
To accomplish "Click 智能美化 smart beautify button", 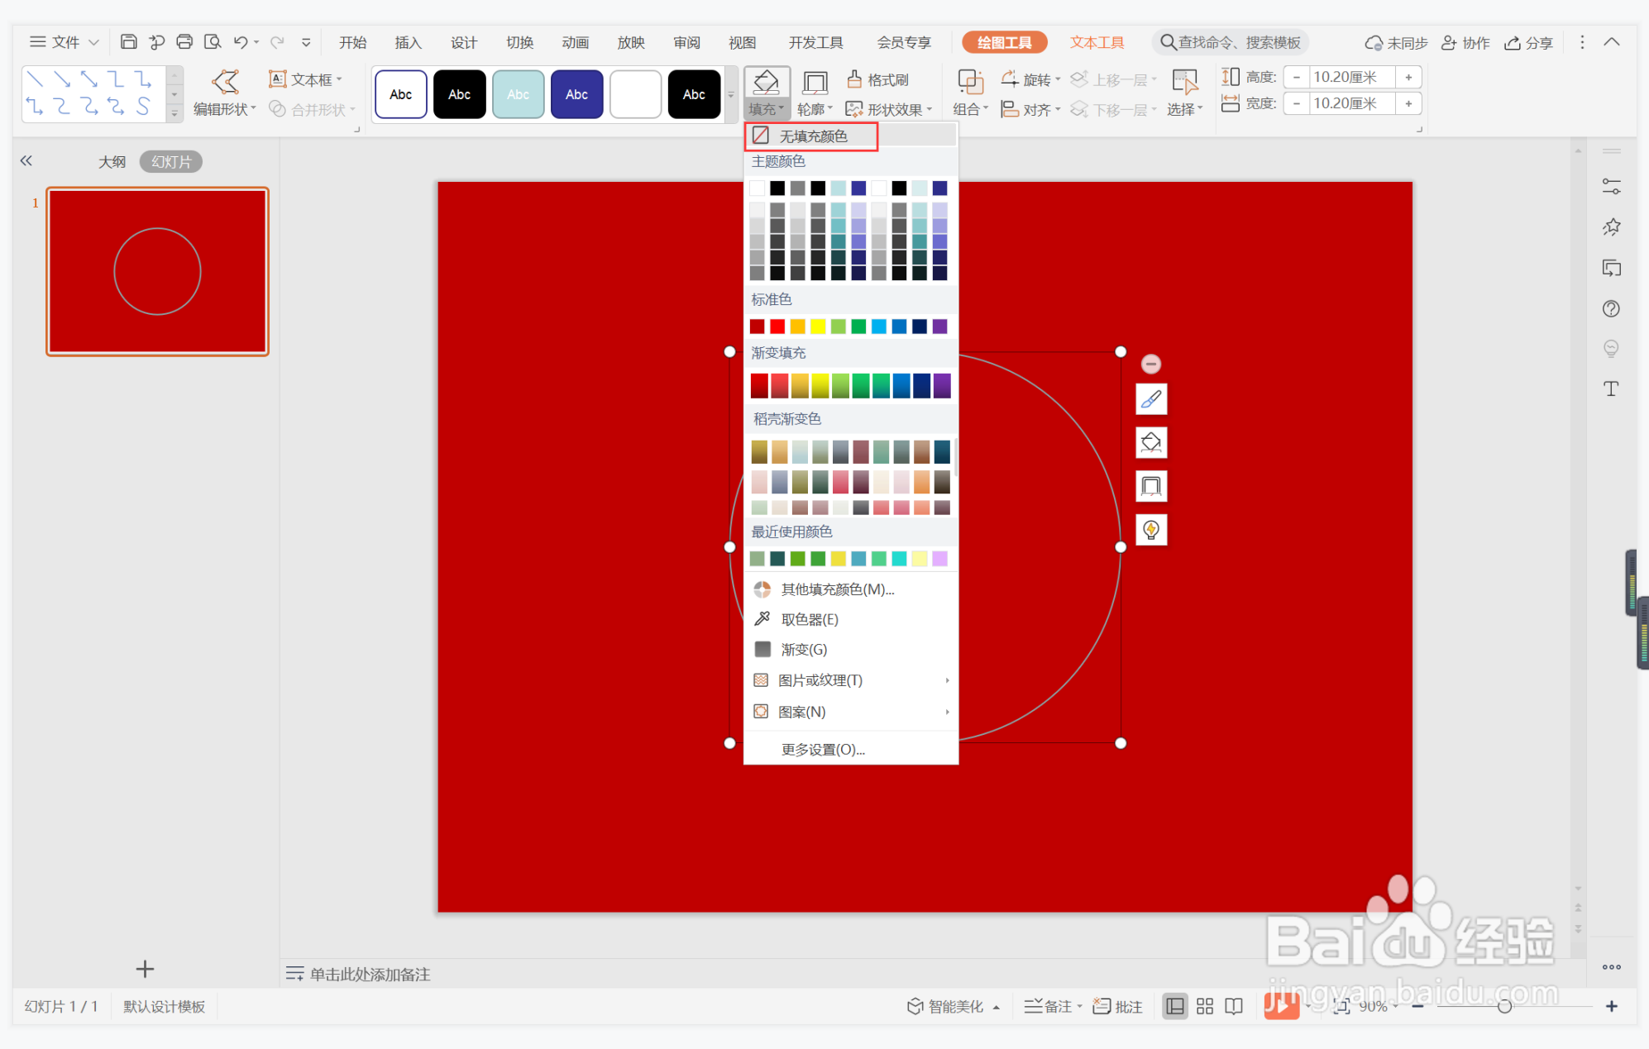I will [953, 1006].
